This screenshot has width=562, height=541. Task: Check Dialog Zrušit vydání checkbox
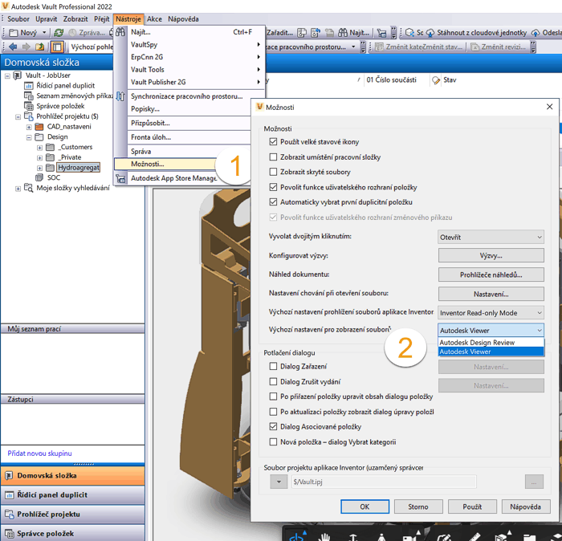click(273, 381)
